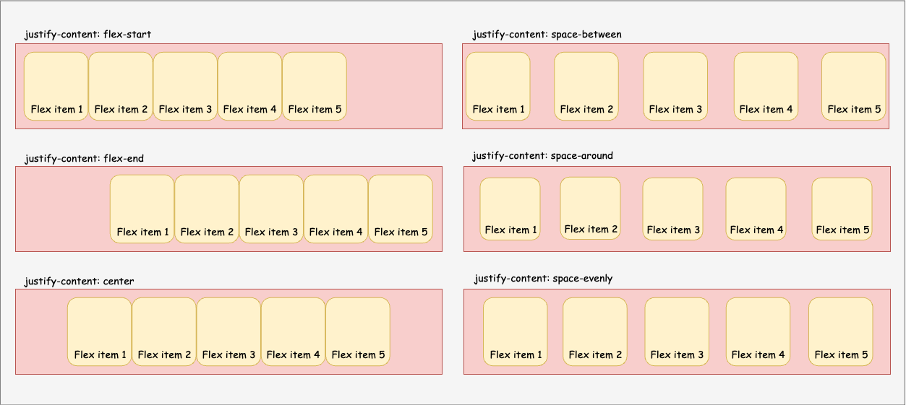
Task: Click Flex item 5 in the space-between container
Action: (x=854, y=86)
